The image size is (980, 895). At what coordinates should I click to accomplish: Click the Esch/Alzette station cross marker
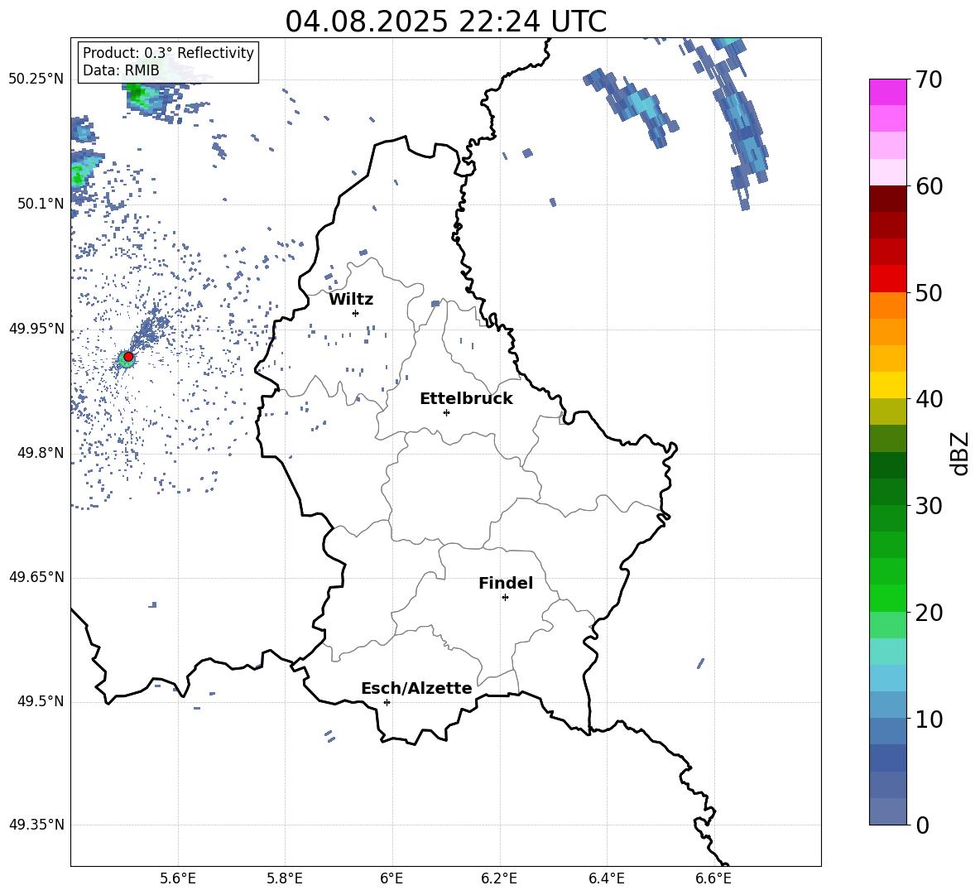tap(387, 702)
